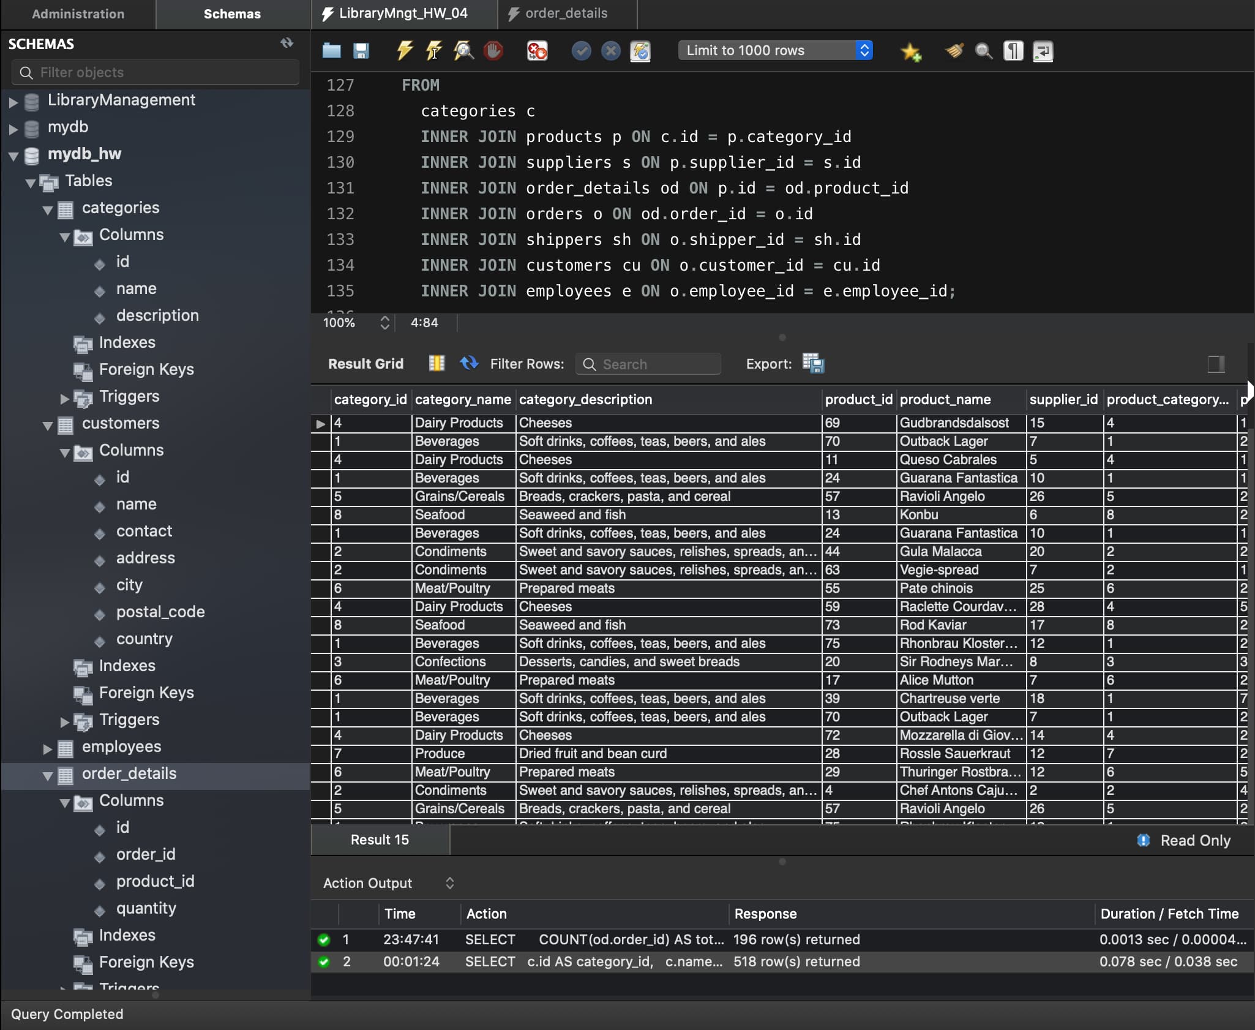Click the Filter objects input field

click(x=154, y=72)
